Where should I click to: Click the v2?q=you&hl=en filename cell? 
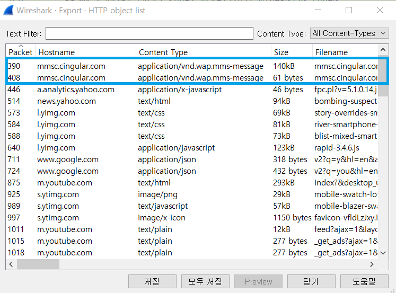pos(346,171)
